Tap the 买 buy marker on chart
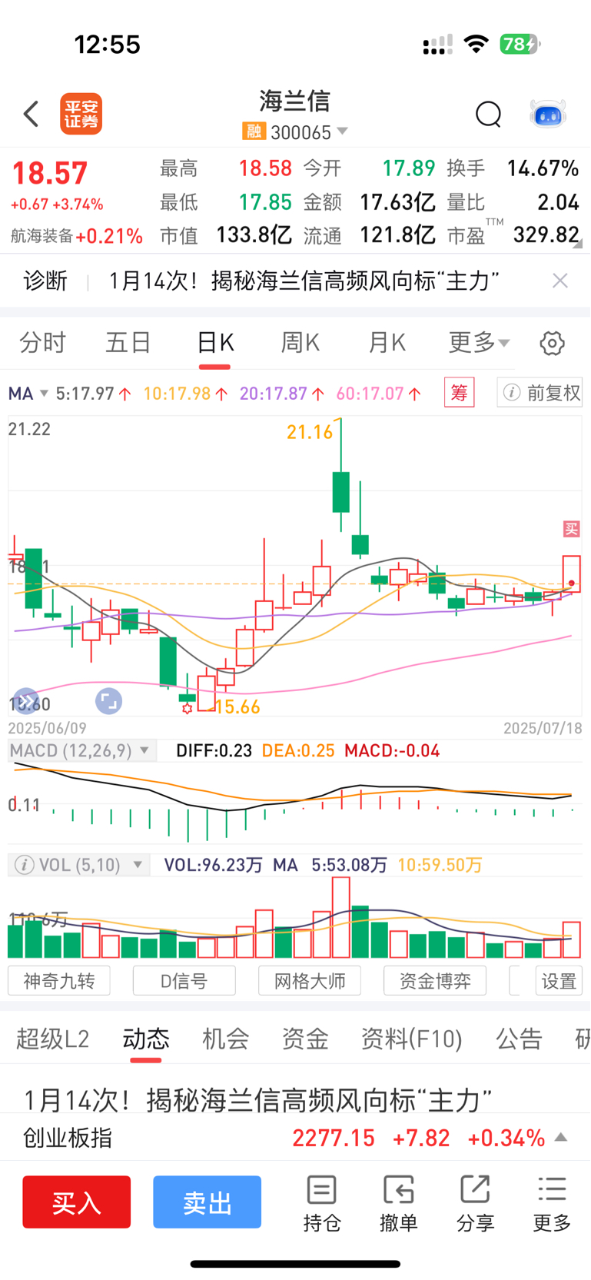The image size is (591, 1280). pyautogui.click(x=571, y=529)
